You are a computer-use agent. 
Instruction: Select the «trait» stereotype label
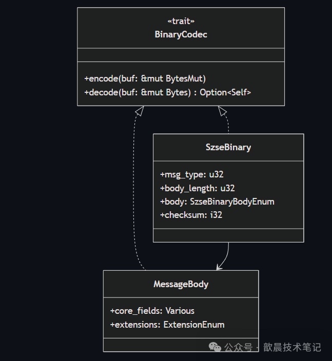point(181,21)
